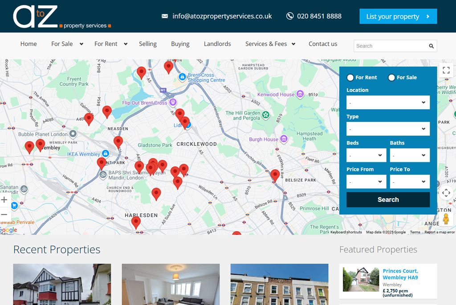Open the Princes Court featured property thumbnail
The width and height of the screenshot is (456, 305).
click(361, 280)
